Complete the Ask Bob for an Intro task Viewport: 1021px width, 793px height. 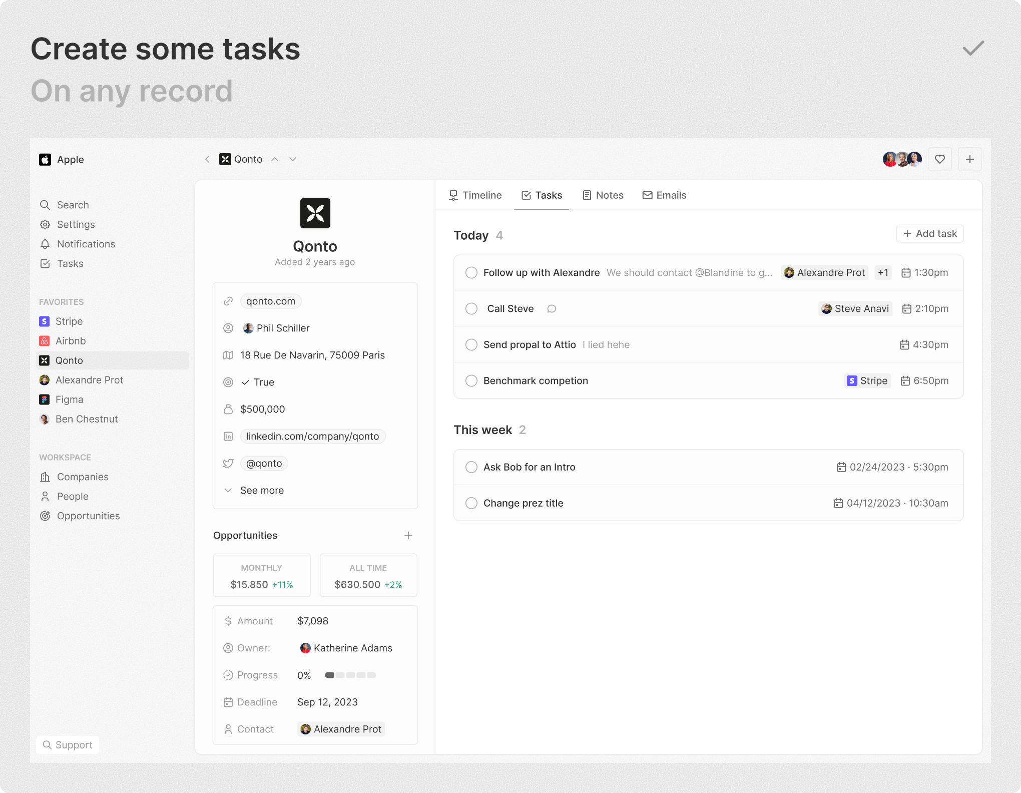pos(471,467)
